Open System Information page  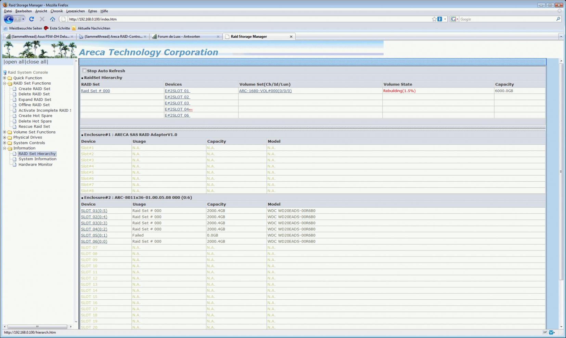tap(37, 159)
